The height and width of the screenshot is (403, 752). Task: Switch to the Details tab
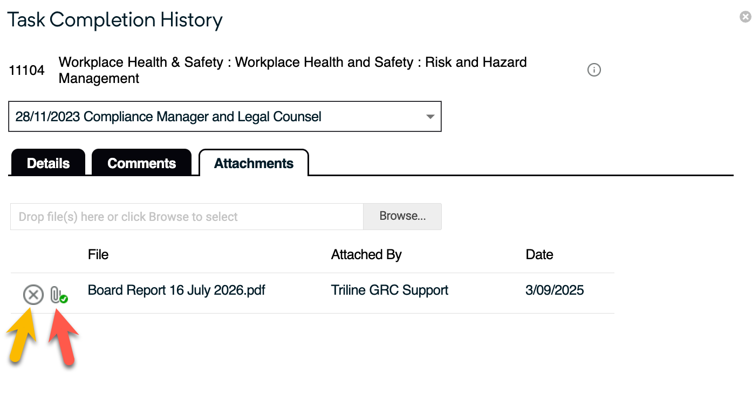pyautogui.click(x=48, y=163)
